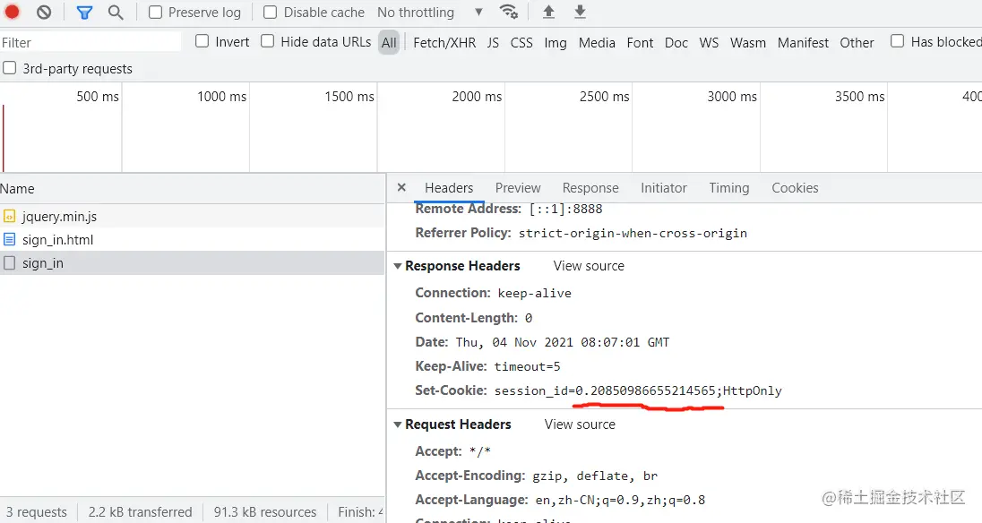Viewport: 982px width, 523px height.
Task: Filter by Doc requests
Action: tap(676, 43)
